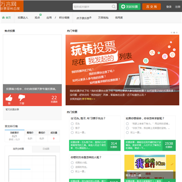Viewport: 182px width, 182px height.
Task: Click the 我挑战我行 ICan poll image
Action: coord(150,167)
